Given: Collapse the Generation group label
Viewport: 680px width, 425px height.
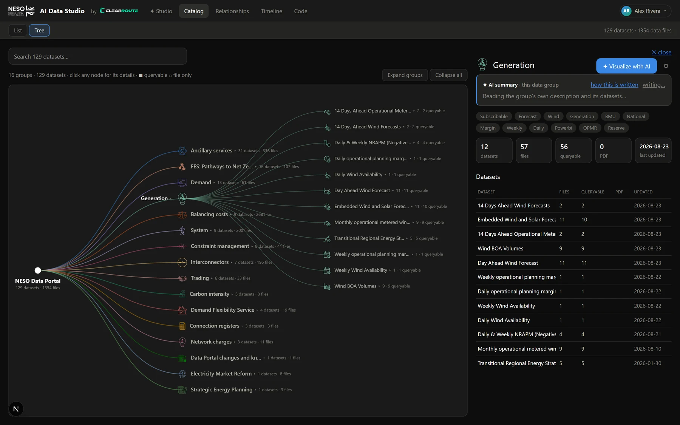Looking at the screenshot, I should pos(154,198).
